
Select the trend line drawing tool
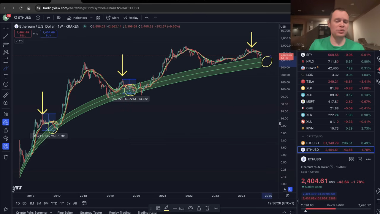(6, 36)
